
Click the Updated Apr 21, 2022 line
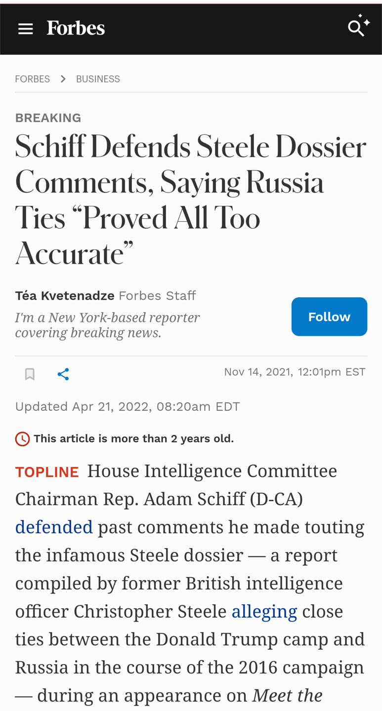(127, 406)
